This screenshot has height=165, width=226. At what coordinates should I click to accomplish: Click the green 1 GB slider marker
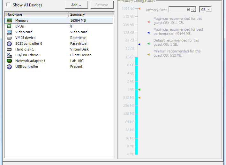(x=139, y=90)
